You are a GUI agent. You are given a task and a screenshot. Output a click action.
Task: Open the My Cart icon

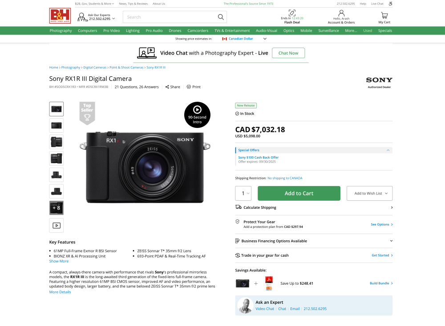(x=384, y=15)
